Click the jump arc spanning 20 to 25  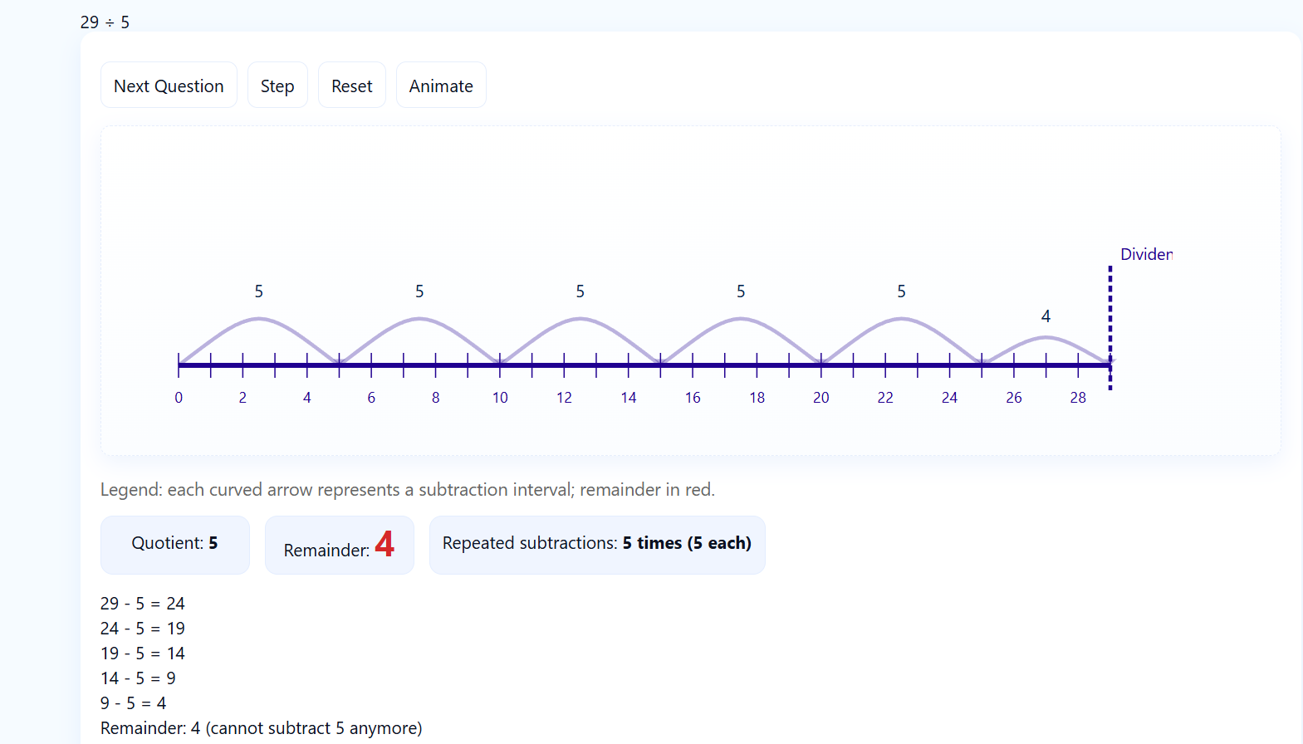(x=902, y=319)
